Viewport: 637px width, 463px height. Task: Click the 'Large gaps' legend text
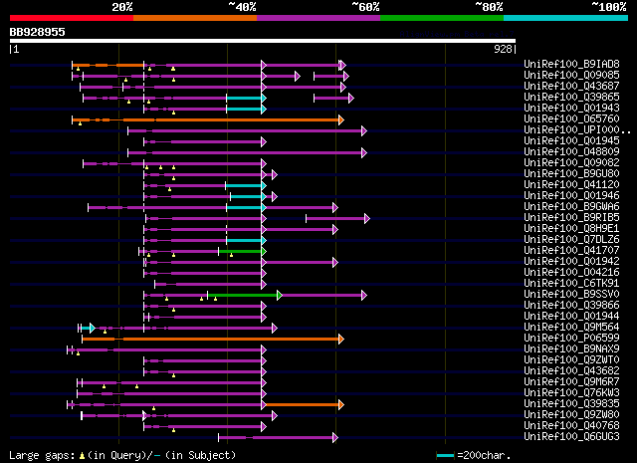(x=42, y=455)
